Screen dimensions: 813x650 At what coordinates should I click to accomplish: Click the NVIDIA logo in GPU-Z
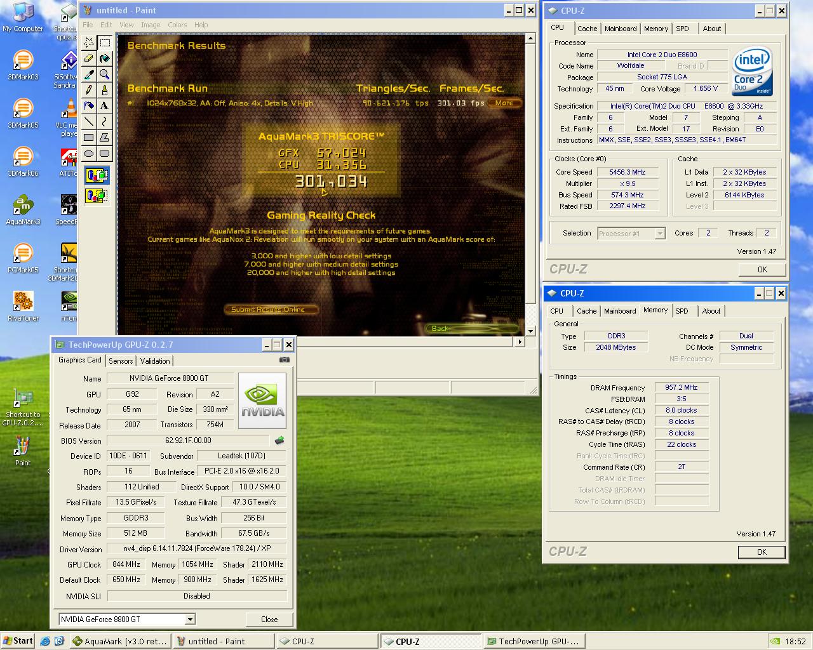click(x=262, y=402)
